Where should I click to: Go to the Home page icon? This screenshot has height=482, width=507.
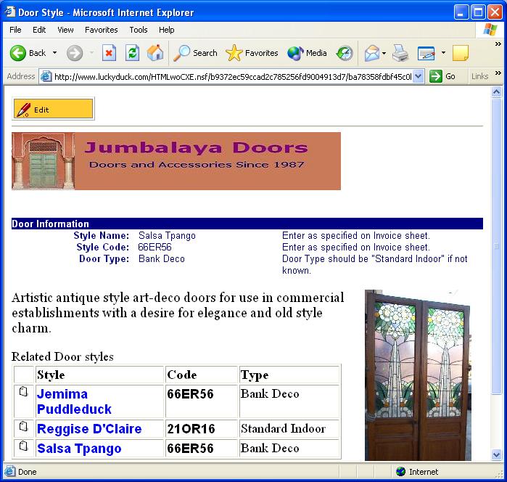[155, 53]
